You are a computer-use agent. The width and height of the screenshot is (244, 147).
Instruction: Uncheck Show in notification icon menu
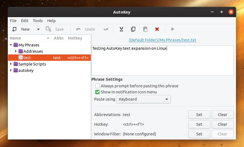point(97,92)
